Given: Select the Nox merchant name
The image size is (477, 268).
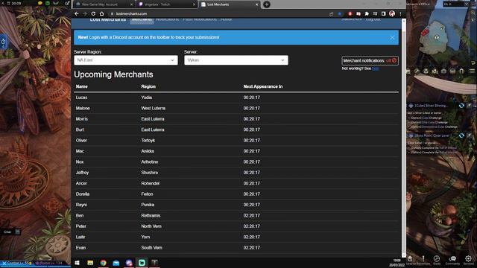Looking at the screenshot, I should coord(80,162).
